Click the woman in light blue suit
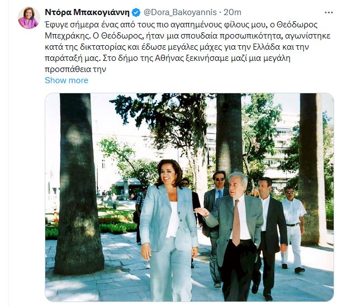337x306 pixels. click(x=169, y=230)
